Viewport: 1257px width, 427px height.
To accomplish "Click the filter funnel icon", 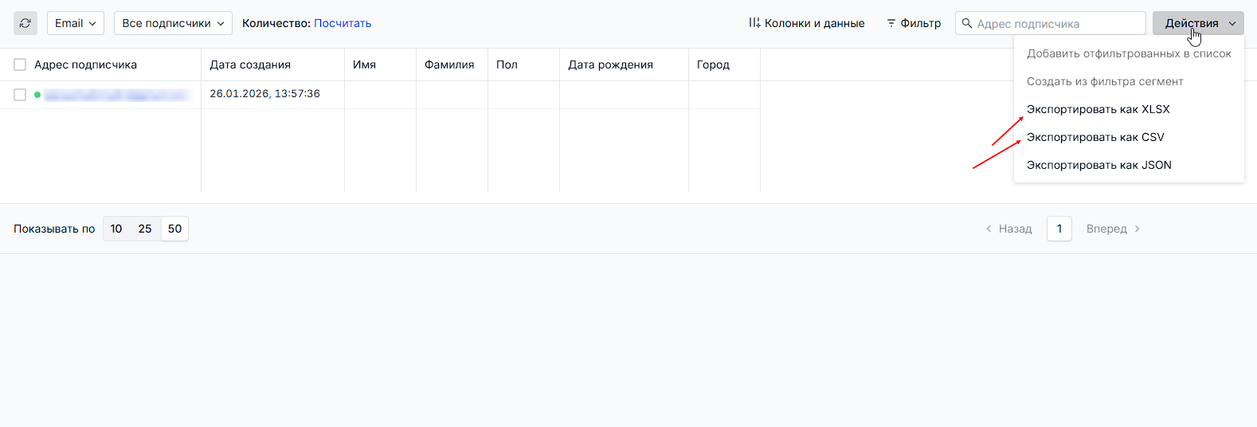I will [891, 23].
